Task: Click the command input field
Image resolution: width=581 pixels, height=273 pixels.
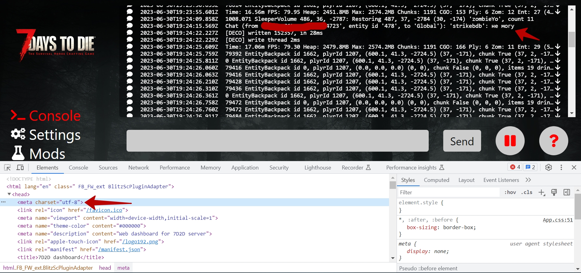Action: [x=277, y=141]
